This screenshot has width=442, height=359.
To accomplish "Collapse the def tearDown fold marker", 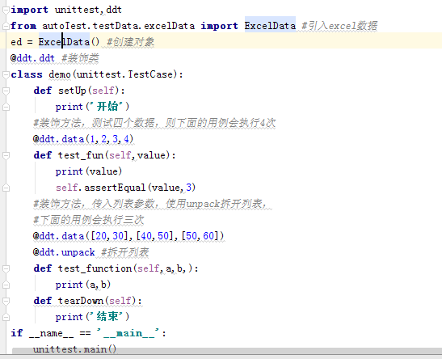I will [6, 301].
